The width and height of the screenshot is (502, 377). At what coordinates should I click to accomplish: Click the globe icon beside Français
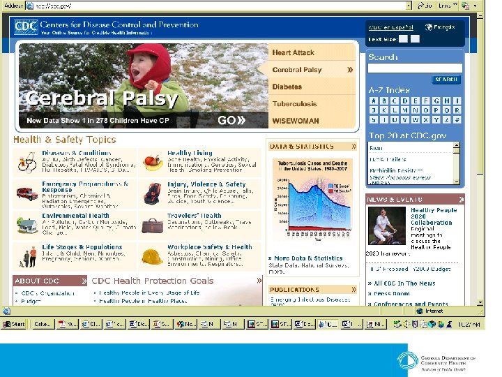(428, 27)
